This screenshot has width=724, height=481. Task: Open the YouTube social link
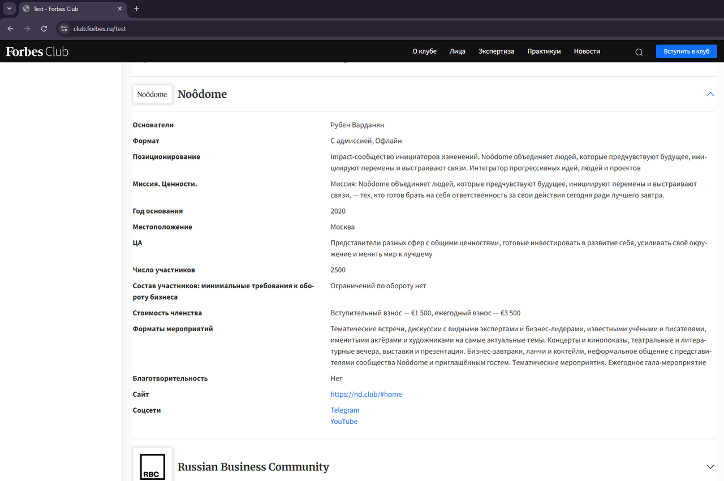coord(344,422)
